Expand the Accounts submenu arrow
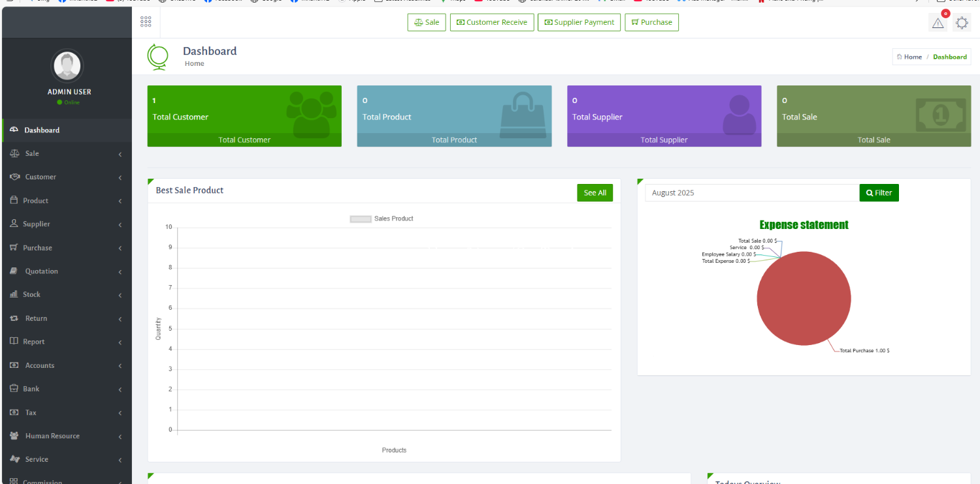 (120, 366)
